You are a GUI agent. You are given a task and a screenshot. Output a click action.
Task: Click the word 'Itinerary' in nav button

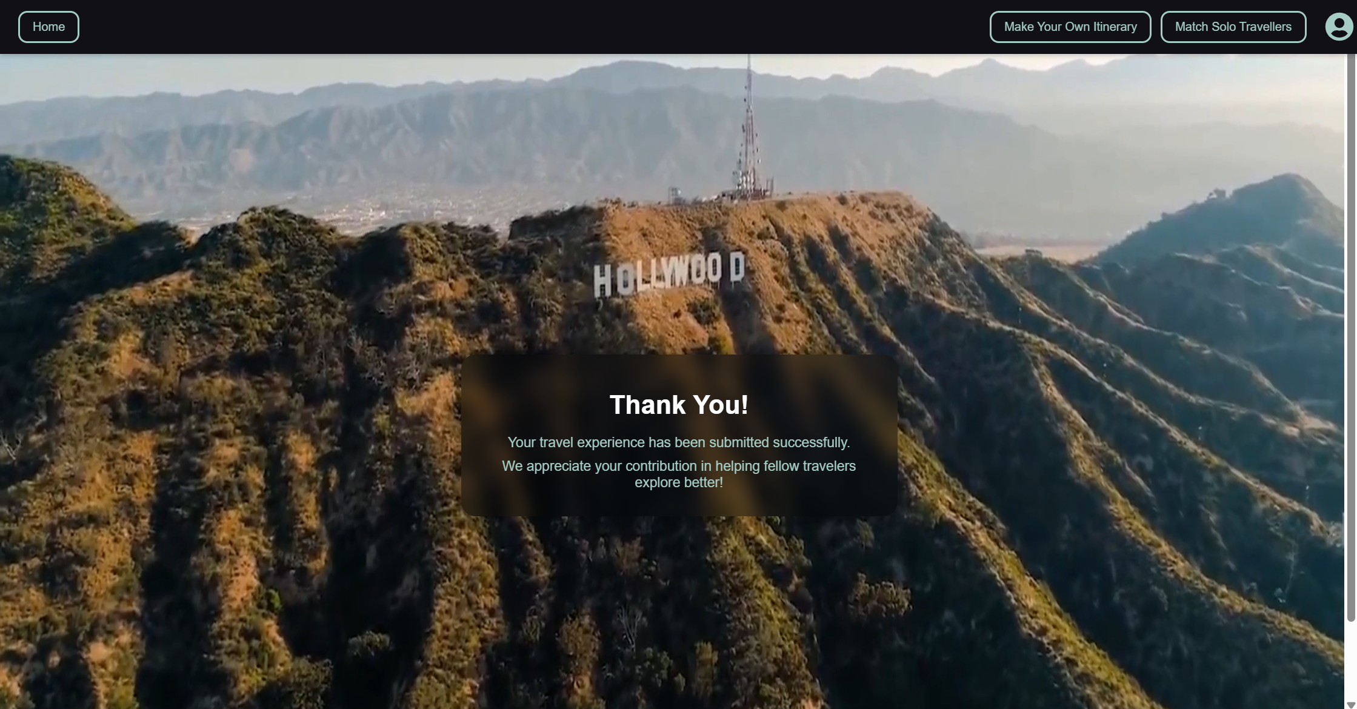click(1114, 27)
